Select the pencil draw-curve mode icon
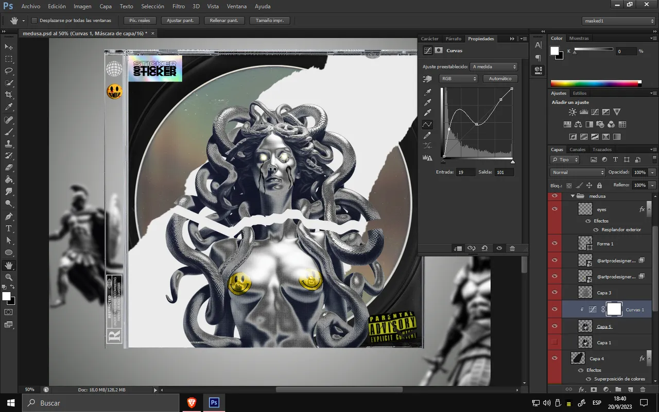 pos(427,135)
